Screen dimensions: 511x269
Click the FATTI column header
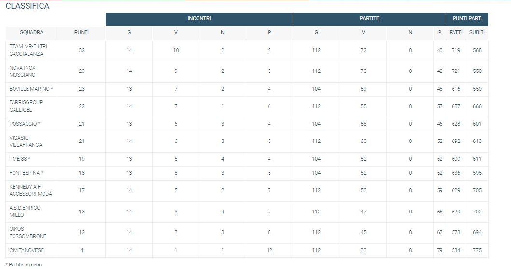[456, 33]
